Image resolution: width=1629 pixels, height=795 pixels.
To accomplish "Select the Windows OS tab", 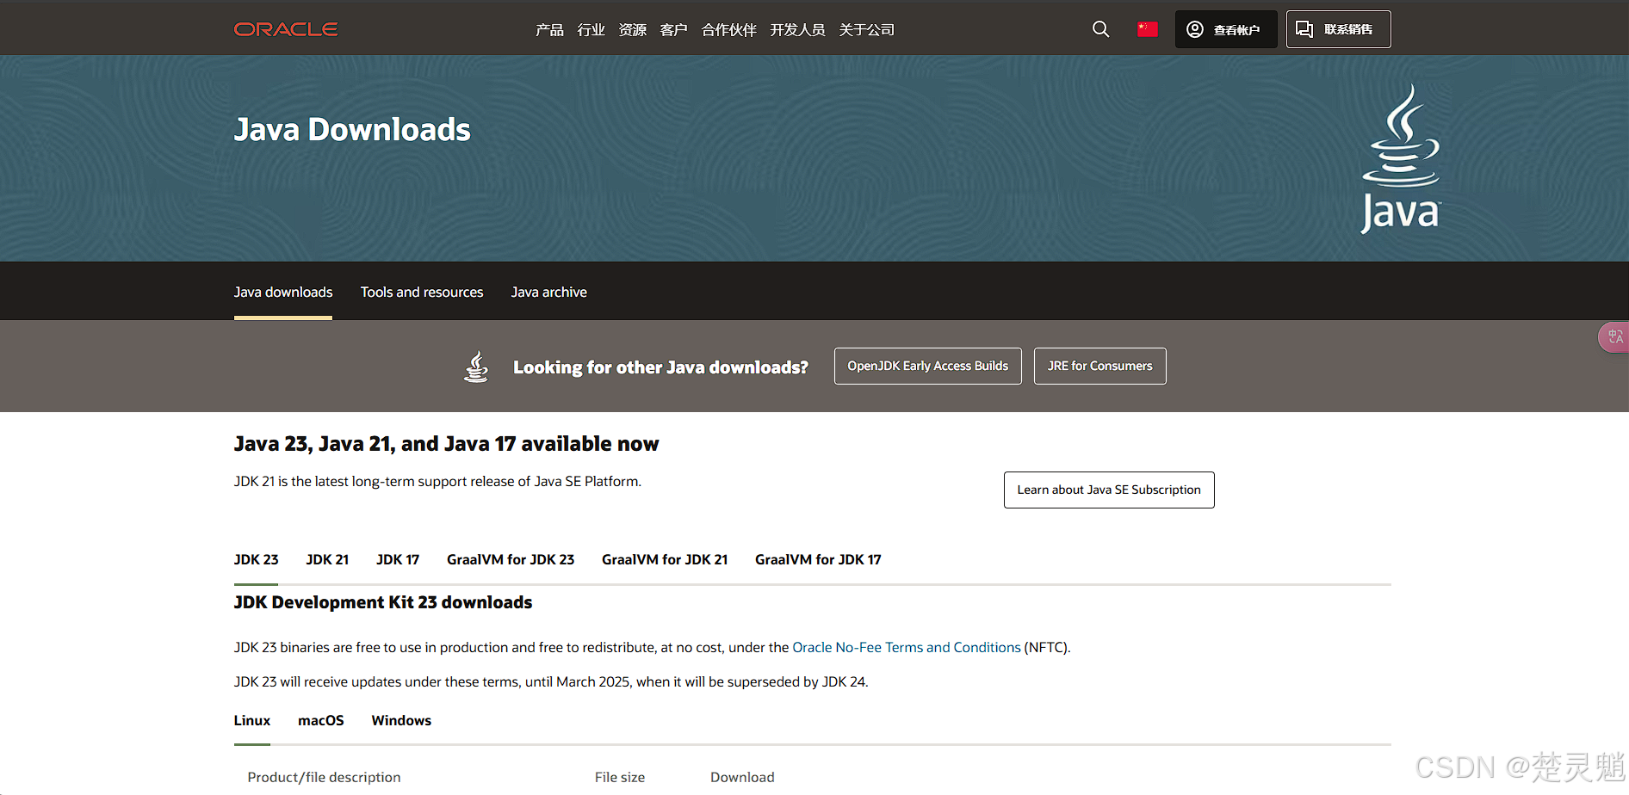I will (401, 721).
